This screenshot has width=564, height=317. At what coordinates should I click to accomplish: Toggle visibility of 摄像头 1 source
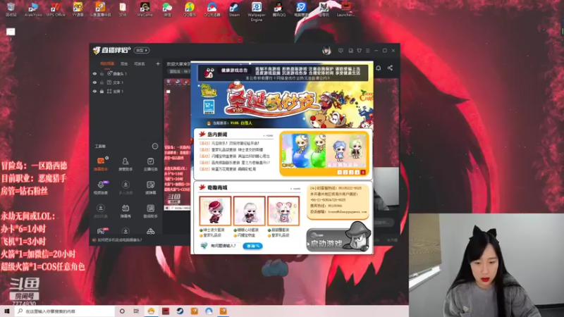(x=94, y=74)
